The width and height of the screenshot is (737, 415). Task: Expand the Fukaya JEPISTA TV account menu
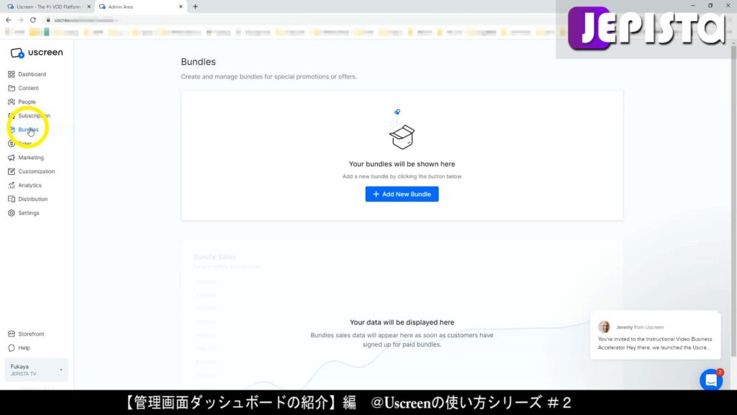36,370
